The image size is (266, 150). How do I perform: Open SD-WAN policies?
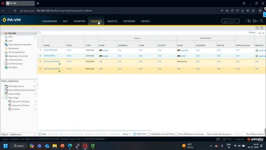pos(13,67)
